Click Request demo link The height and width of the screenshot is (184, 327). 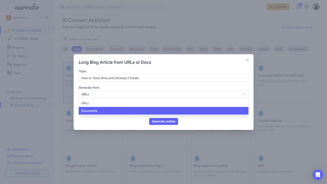pos(22,156)
